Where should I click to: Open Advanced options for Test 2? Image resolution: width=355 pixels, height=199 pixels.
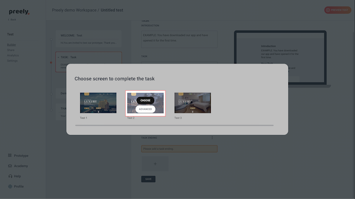145,109
